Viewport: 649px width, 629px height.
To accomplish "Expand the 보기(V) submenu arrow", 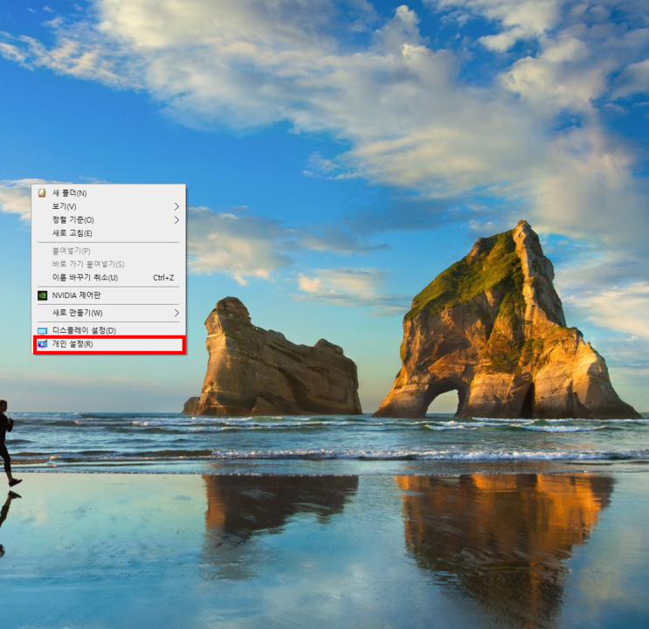I will point(176,206).
